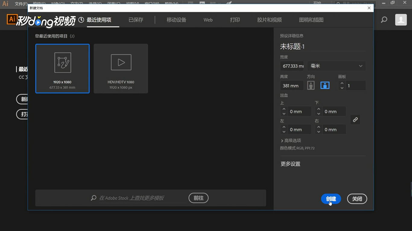Open the user profile avatar icon
The height and width of the screenshot is (231, 412).
point(401,20)
